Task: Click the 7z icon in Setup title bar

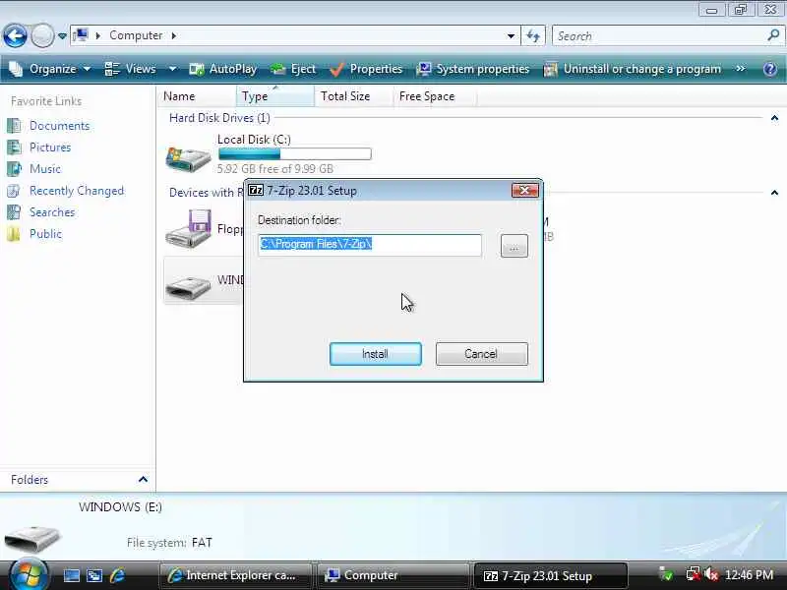Action: click(x=256, y=190)
